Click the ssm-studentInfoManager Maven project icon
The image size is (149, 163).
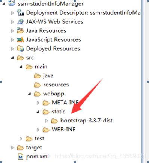(12, 3)
